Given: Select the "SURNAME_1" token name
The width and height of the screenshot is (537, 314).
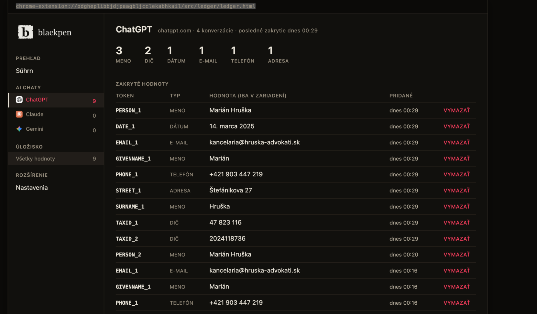Looking at the screenshot, I should coord(130,207).
